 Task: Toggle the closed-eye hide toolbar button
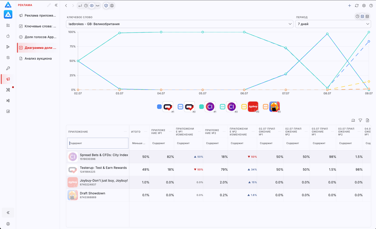coord(97,5)
